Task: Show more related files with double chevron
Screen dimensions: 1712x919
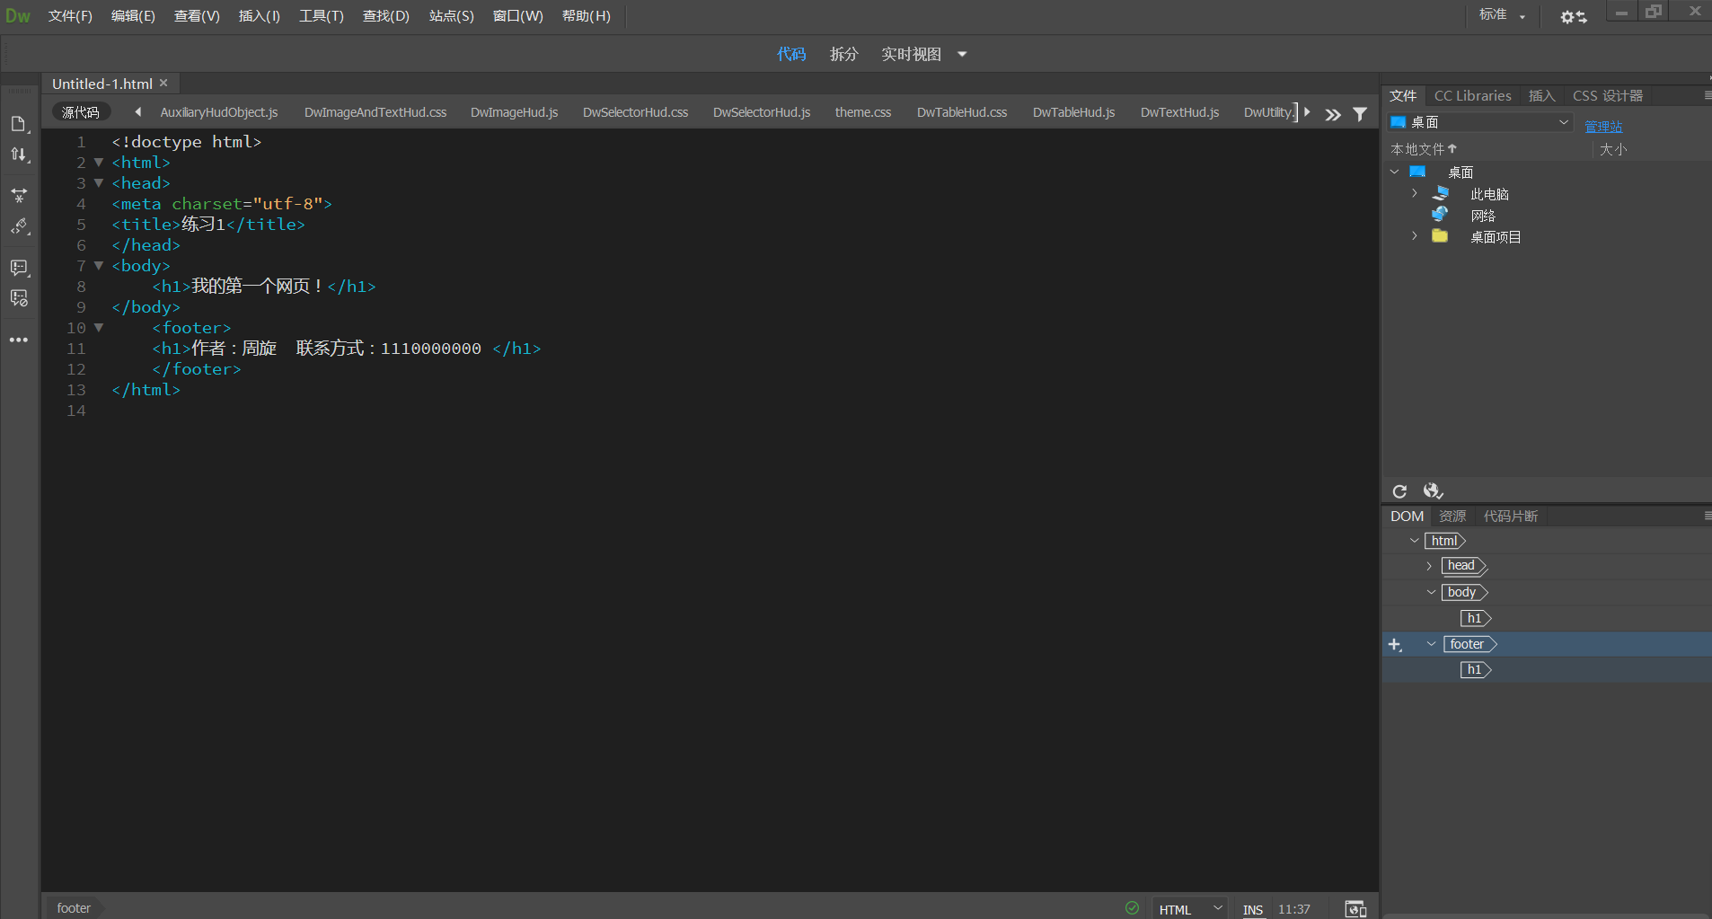Action: click(1333, 114)
